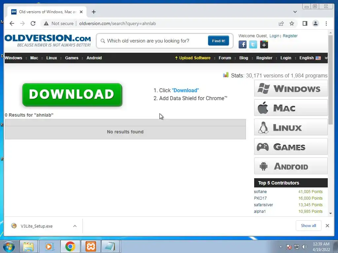Click scrollbar down arrow
338x253 pixels.
330,213
